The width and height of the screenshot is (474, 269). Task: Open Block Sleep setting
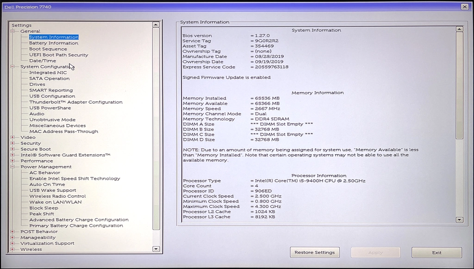click(x=44, y=208)
